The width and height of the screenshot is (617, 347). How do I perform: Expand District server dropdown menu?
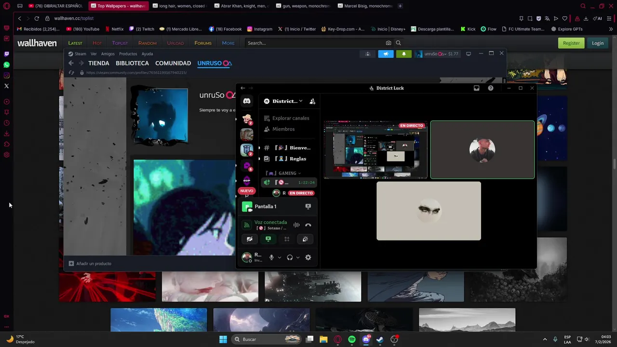click(300, 101)
